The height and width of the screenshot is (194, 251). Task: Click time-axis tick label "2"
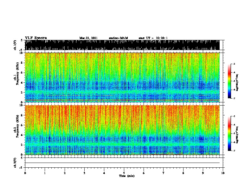pos(65,173)
